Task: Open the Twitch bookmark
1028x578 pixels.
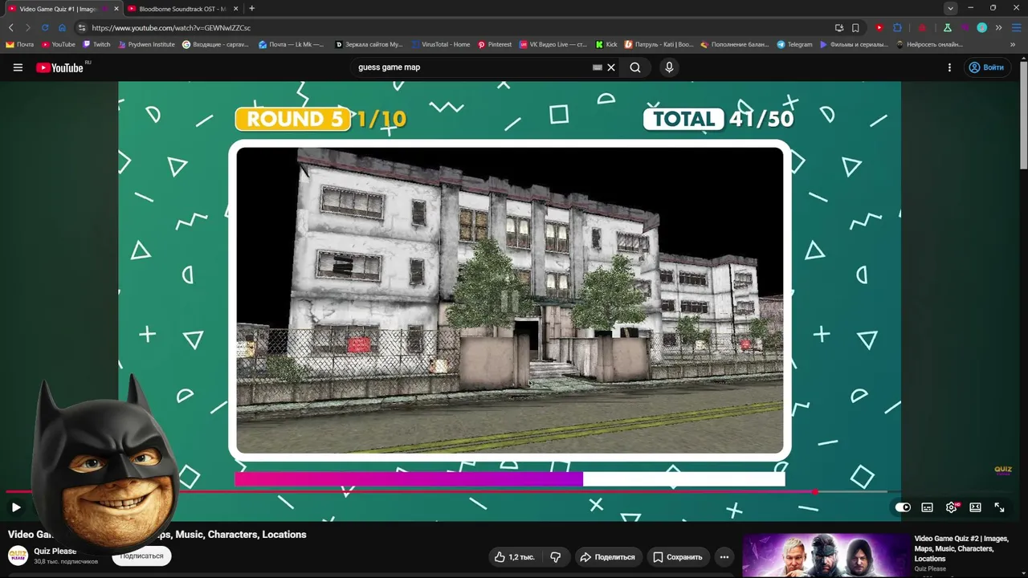Action: pos(97,45)
